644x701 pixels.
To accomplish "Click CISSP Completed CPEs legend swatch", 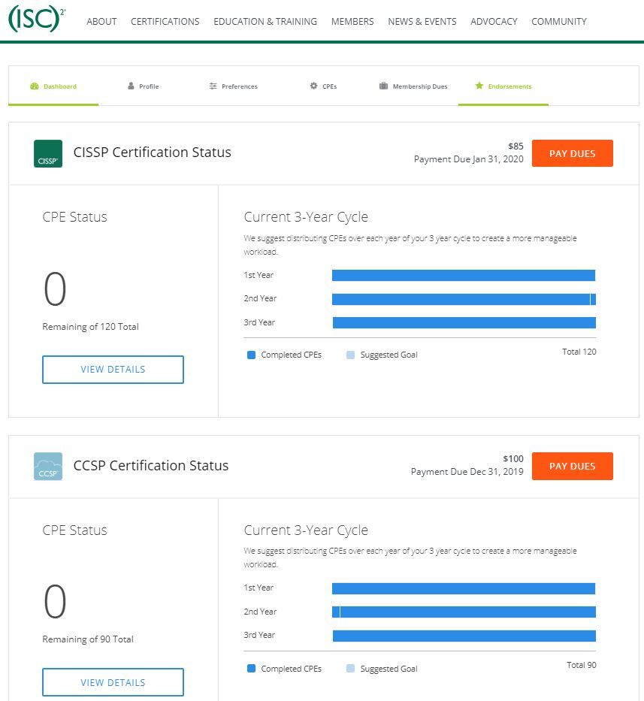I will (252, 355).
